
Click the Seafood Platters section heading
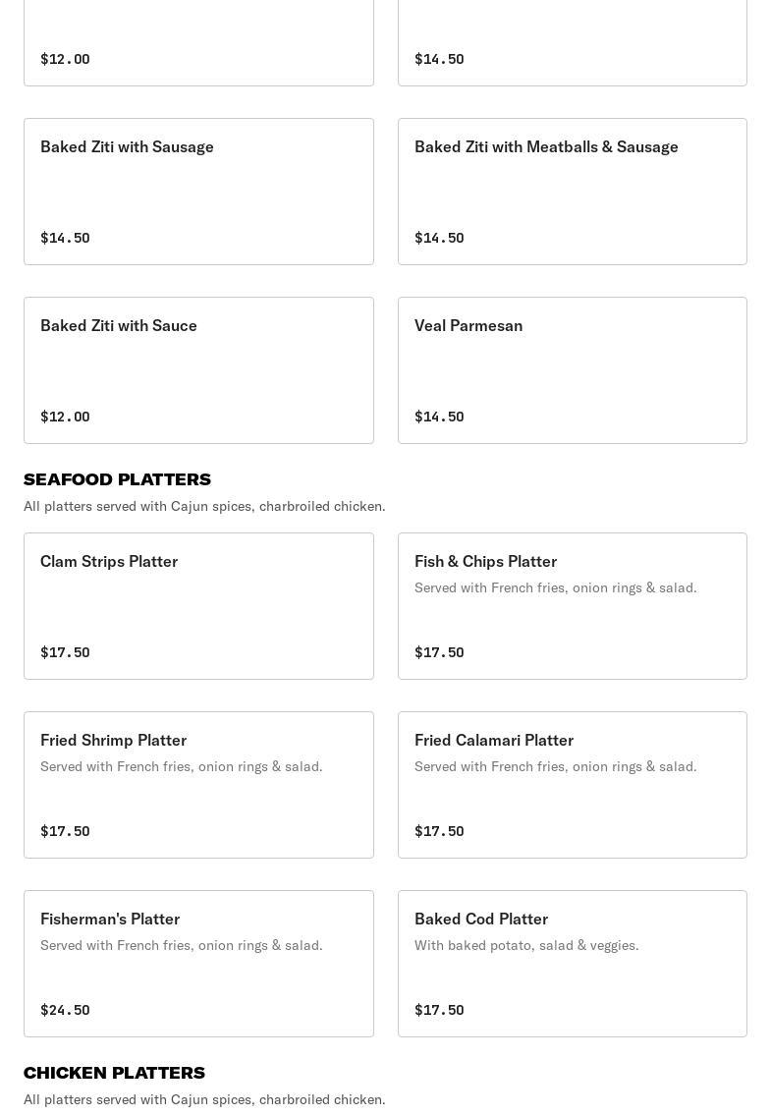point(117,479)
